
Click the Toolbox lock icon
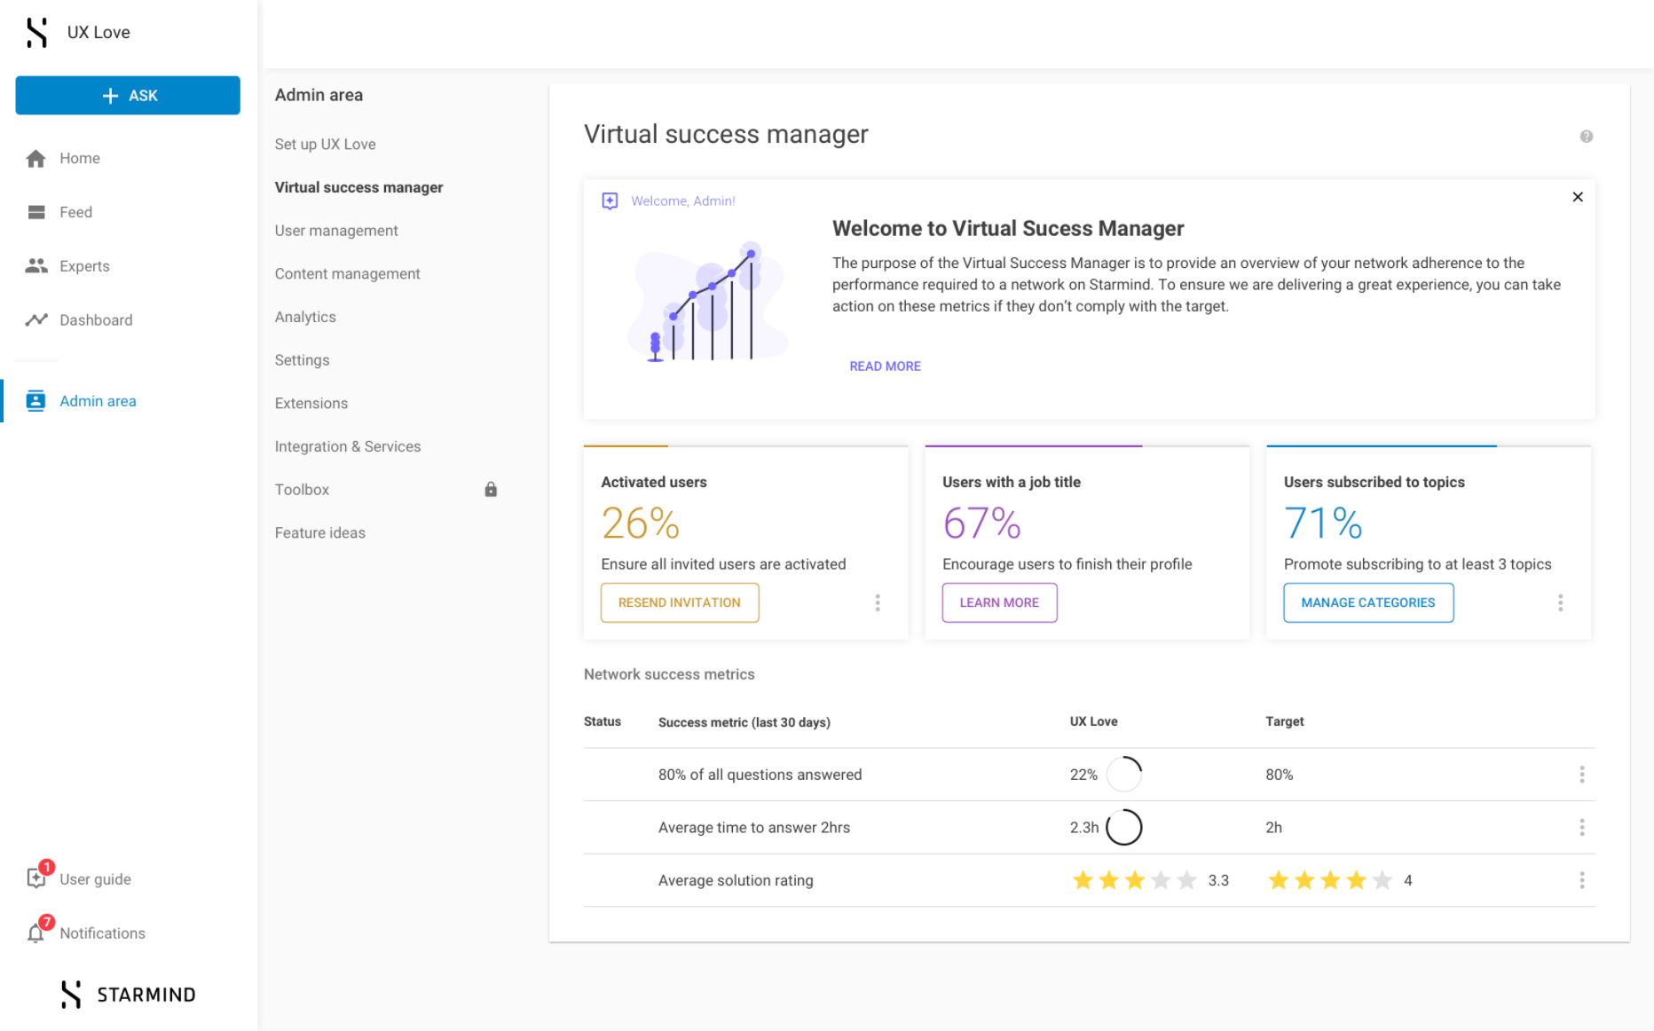pyautogui.click(x=491, y=490)
